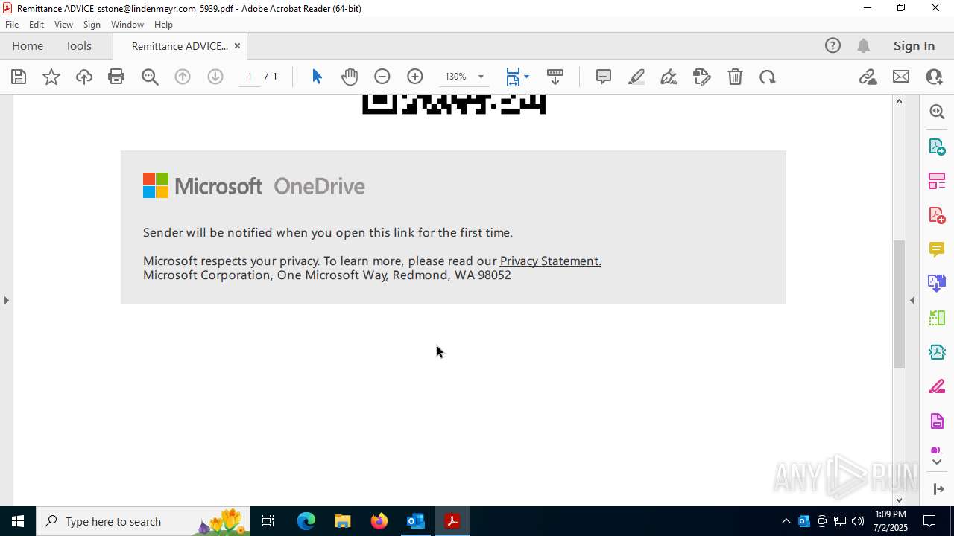Click the collapse tools pane arrow icon
954x536 pixels.
938,489
